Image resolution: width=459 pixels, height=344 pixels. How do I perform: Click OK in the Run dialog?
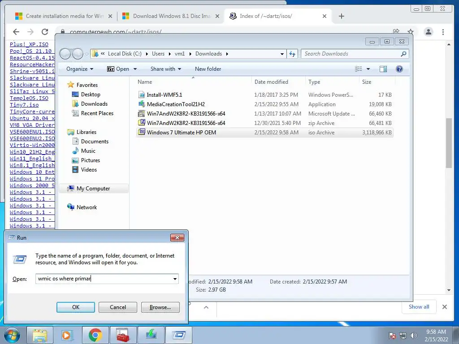tap(75, 307)
